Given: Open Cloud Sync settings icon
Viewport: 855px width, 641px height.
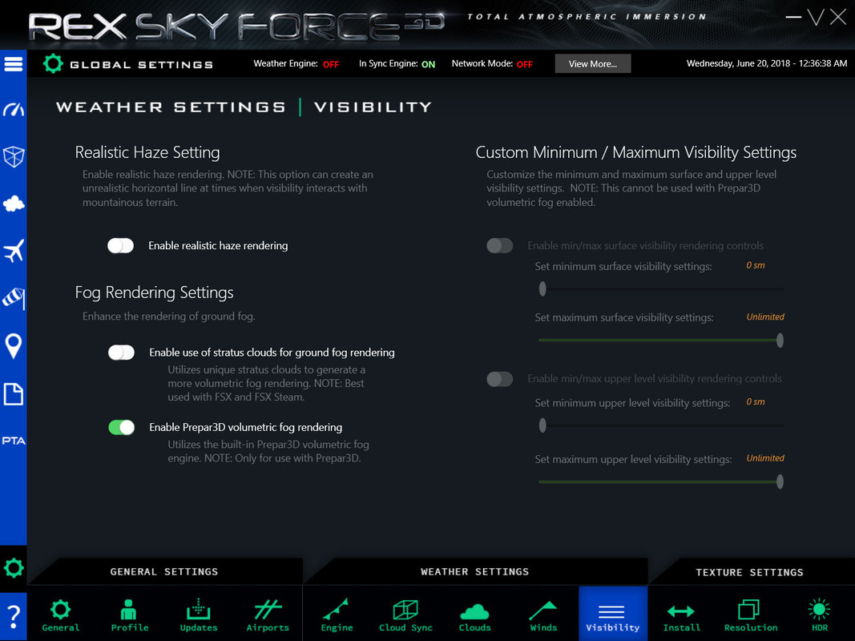Looking at the screenshot, I should click(405, 616).
